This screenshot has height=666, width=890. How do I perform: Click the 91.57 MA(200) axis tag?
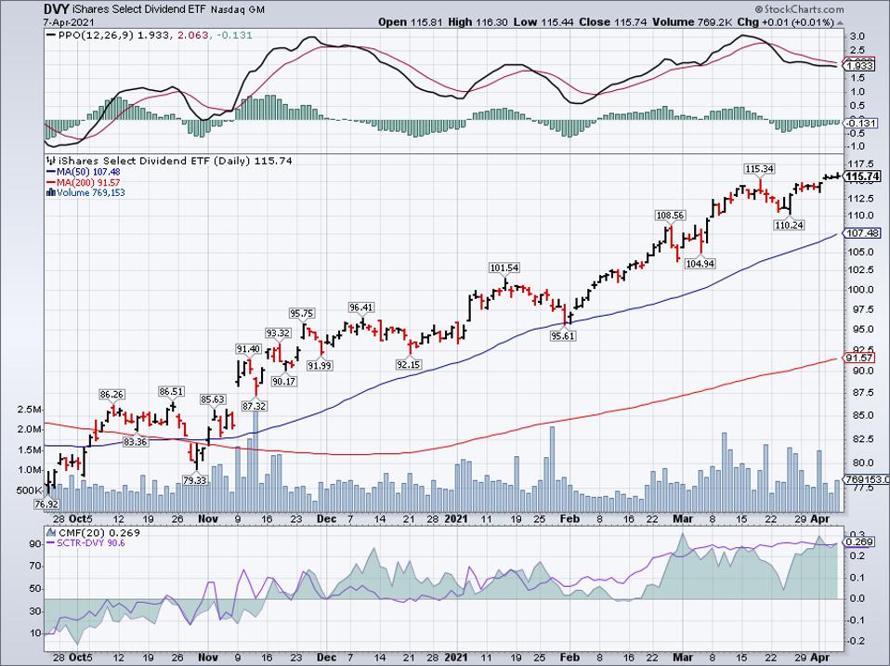tap(859, 358)
